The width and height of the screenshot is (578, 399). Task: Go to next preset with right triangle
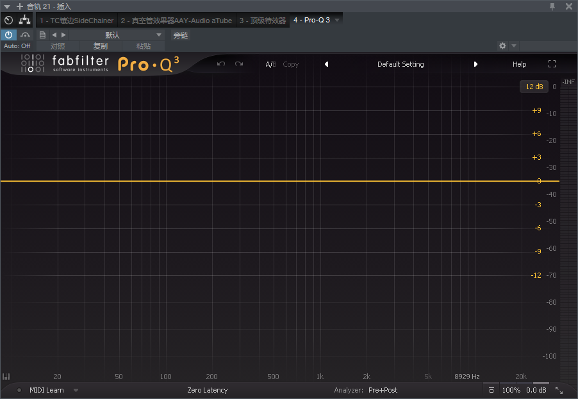click(x=64, y=35)
